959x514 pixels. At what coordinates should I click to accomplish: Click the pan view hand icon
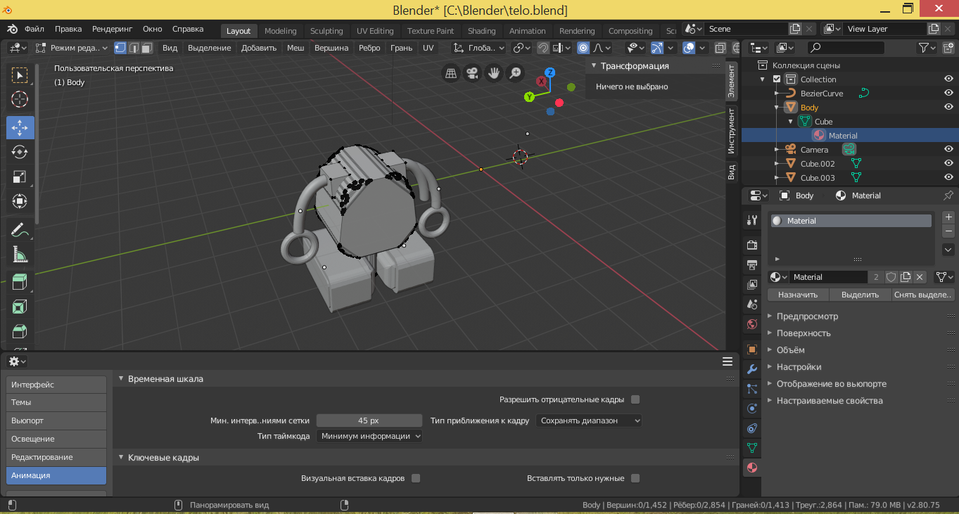(x=495, y=72)
